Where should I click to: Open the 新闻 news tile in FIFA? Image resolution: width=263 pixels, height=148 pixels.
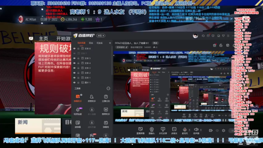pyautogui.click(x=38, y=126)
